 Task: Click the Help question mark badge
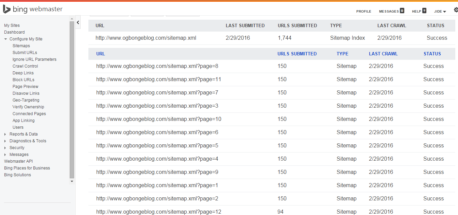tap(424, 11)
